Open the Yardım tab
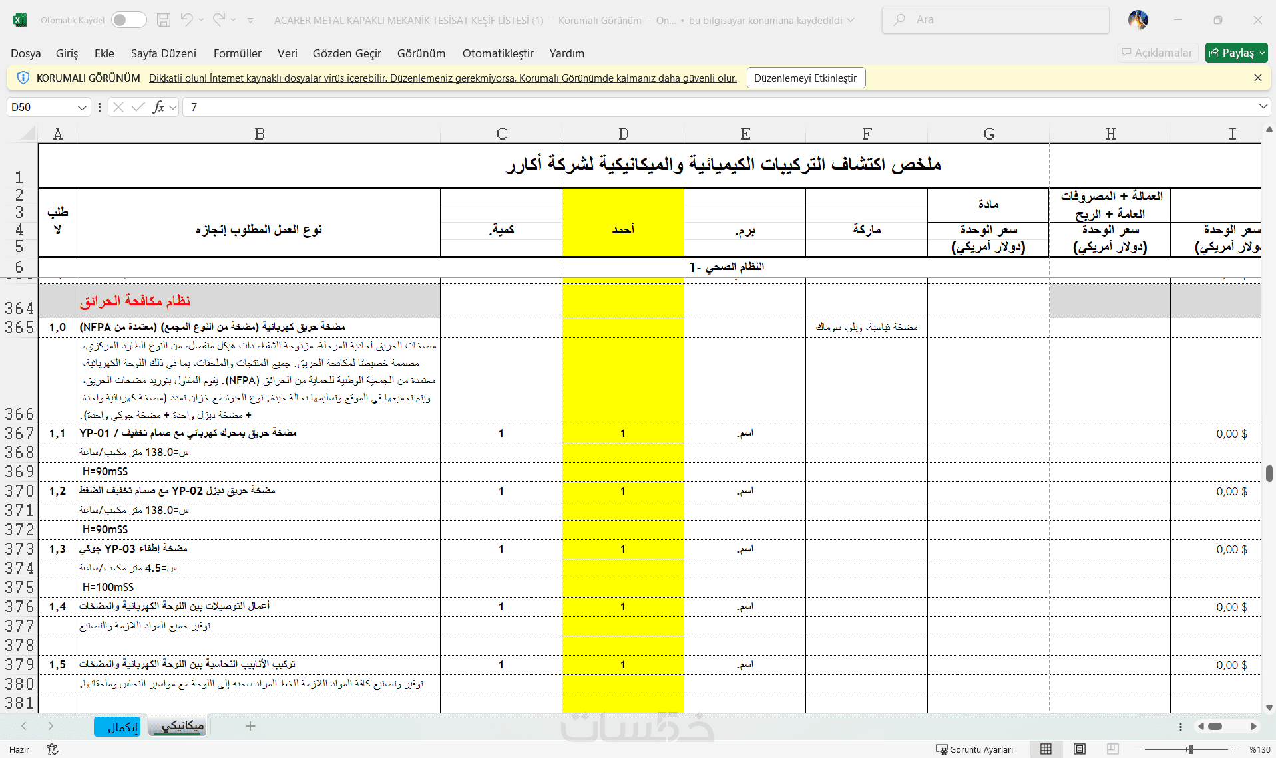The height and width of the screenshot is (758, 1276). click(567, 53)
